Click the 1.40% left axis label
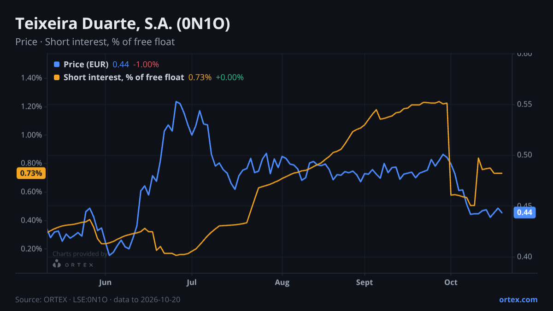This screenshot has width=553, height=311. point(31,78)
